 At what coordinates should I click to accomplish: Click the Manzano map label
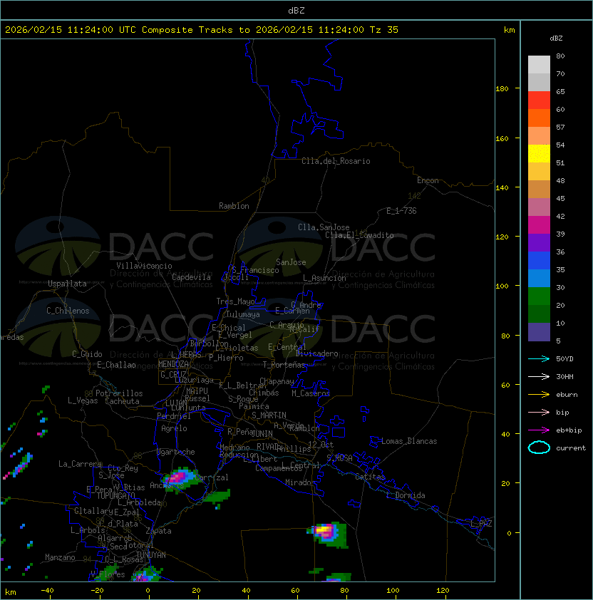pos(60,557)
